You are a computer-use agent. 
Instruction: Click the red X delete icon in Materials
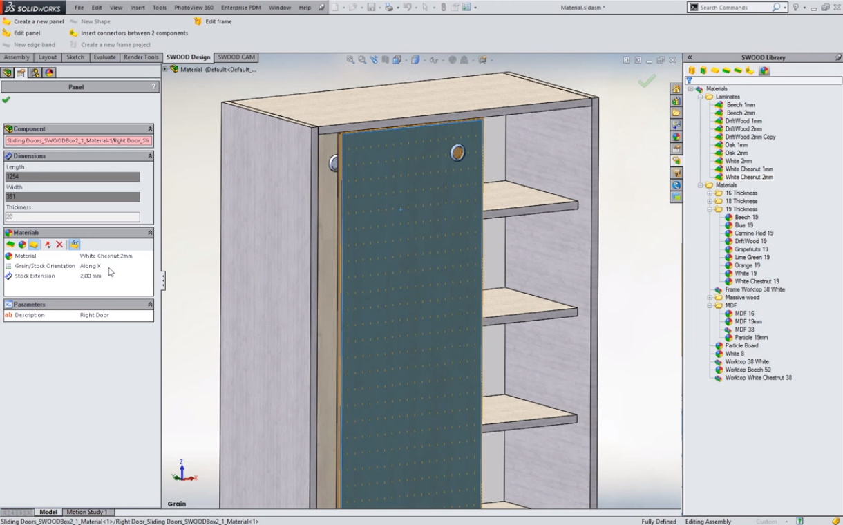(x=59, y=245)
